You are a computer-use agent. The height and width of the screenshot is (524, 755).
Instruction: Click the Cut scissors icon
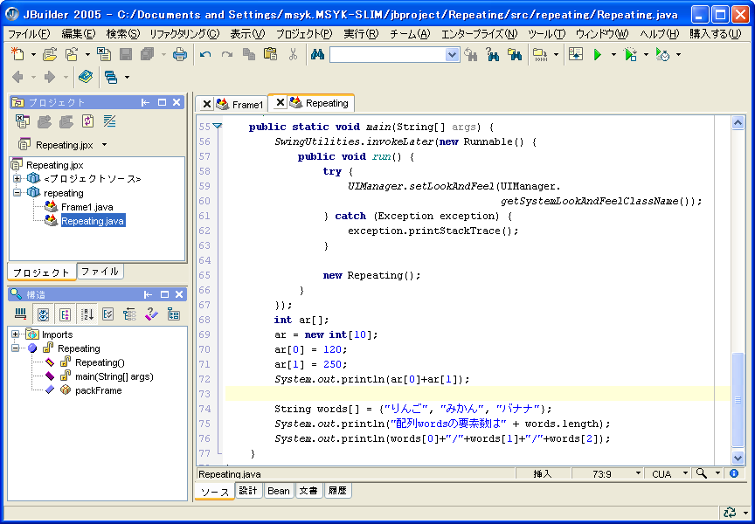tap(293, 54)
